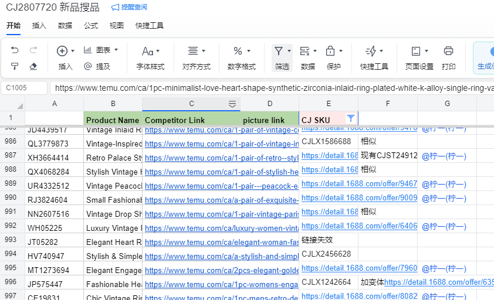Click the redo arrow icon

click(33, 51)
